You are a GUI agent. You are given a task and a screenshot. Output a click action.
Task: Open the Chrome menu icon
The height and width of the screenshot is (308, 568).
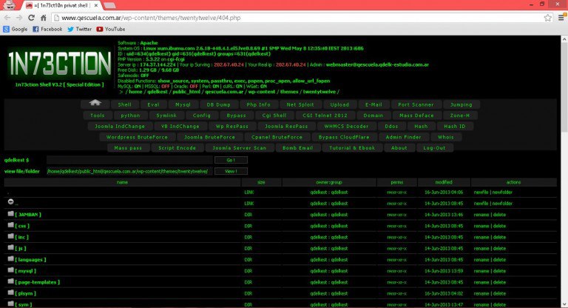[561, 18]
